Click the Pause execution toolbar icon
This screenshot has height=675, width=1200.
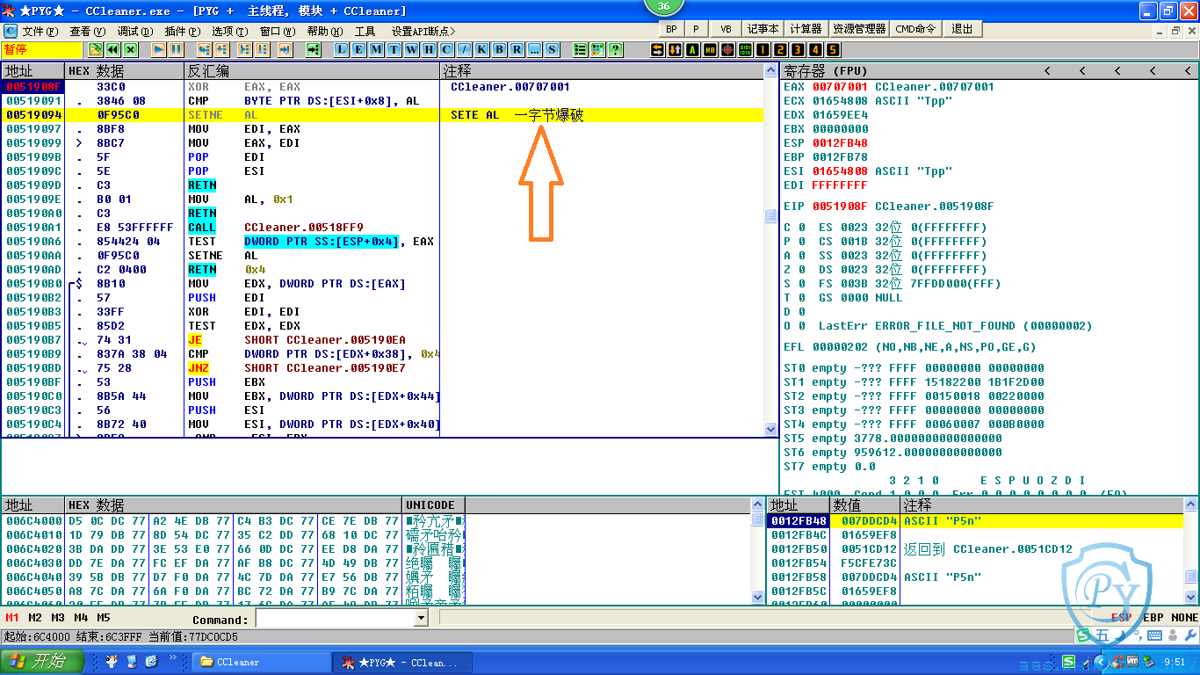[176, 50]
